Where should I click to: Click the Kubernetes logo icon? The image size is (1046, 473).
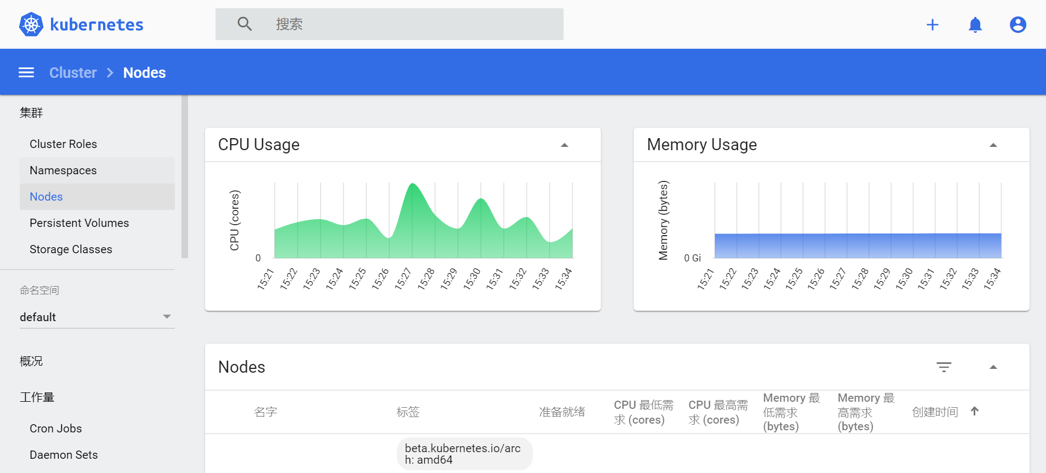(x=31, y=24)
